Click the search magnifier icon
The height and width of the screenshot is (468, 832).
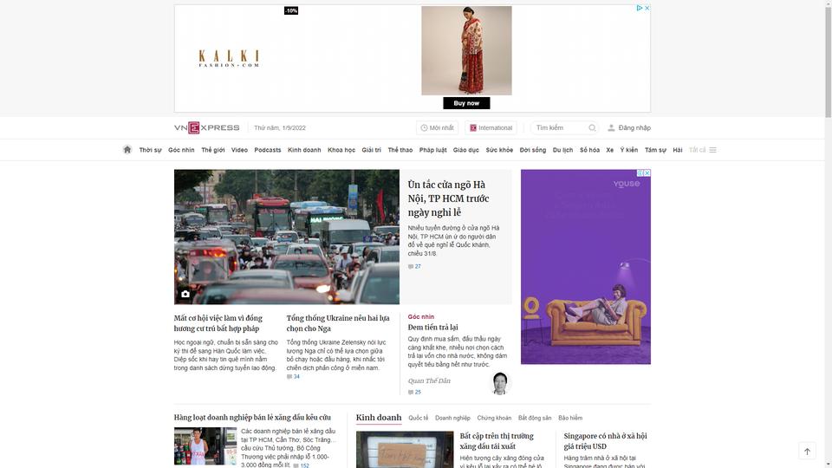click(x=592, y=128)
